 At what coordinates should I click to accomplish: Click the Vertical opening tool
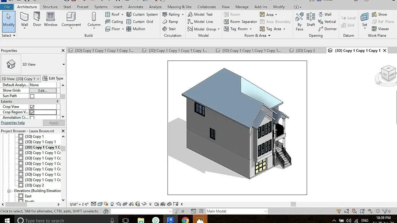point(327,22)
